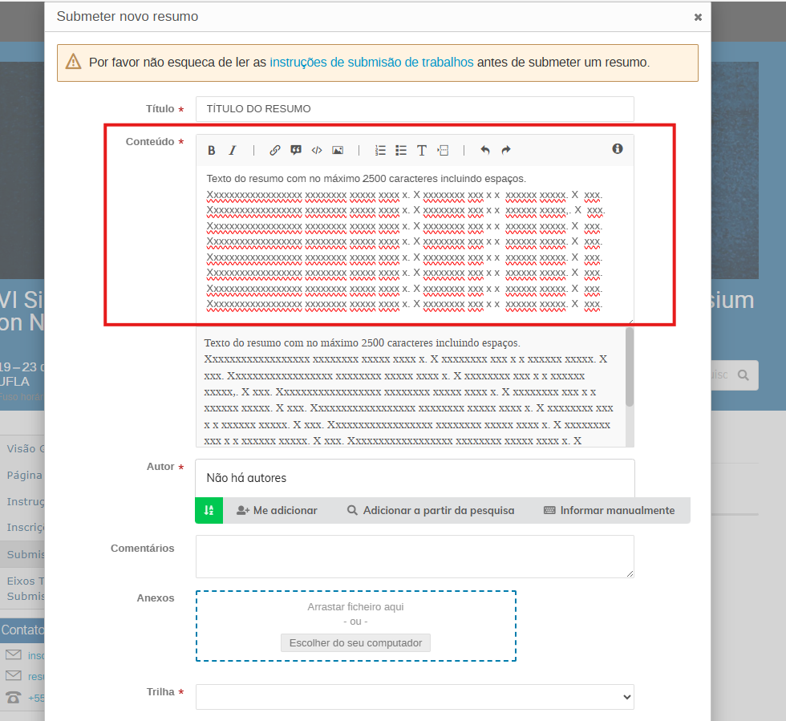Viewport: 786px width, 721px height.
Task: Insert horizontal rule in editor
Action: point(443,150)
